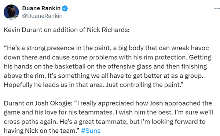Follow the #Suns hashtag link
Screen dimensions: 220x136
(91, 131)
